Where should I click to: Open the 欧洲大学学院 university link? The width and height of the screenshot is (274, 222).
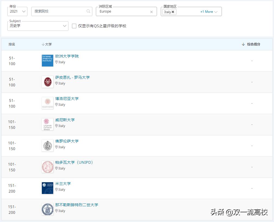click(x=67, y=56)
